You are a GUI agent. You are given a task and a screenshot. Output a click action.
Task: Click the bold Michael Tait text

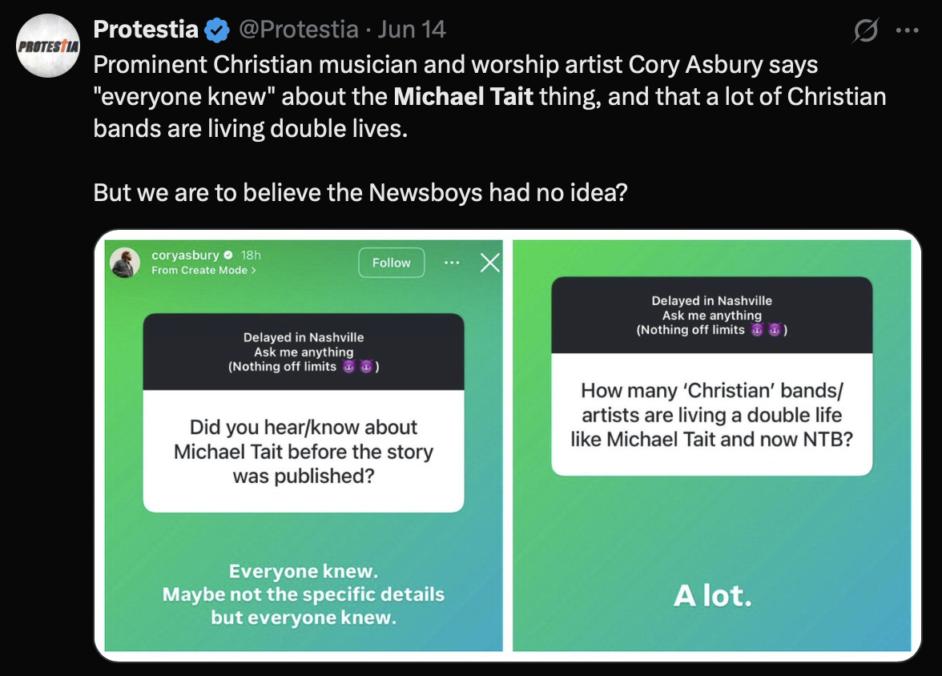[x=463, y=97]
